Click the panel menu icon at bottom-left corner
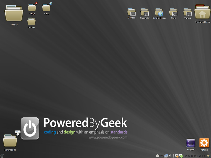 [2, 156]
